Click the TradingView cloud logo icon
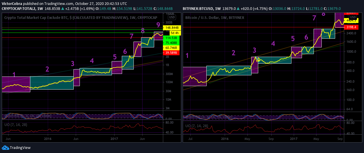 (5, 147)
